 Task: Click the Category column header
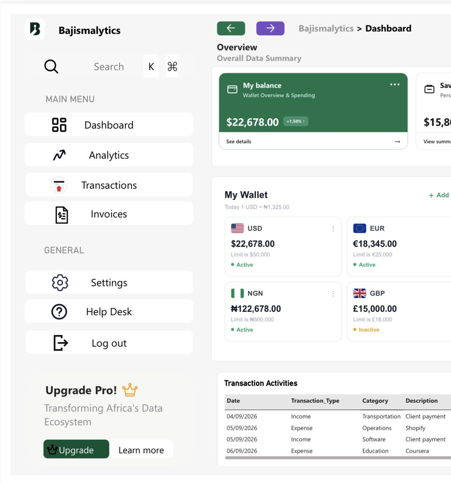point(375,401)
